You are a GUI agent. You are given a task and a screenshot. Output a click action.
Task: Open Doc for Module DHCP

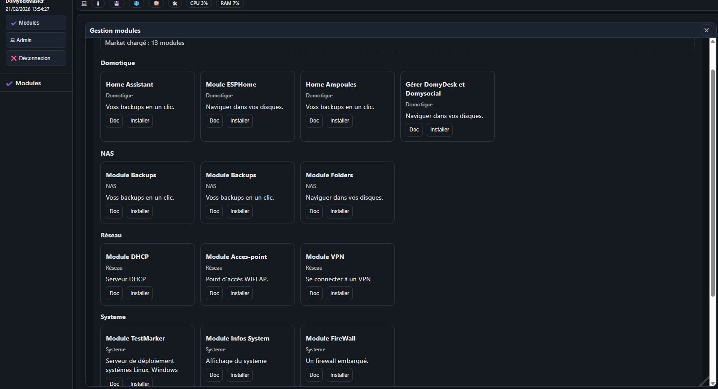click(x=114, y=293)
